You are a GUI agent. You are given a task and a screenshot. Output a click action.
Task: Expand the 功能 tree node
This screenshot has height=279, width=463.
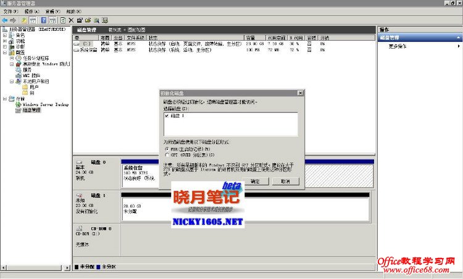coord(5,41)
